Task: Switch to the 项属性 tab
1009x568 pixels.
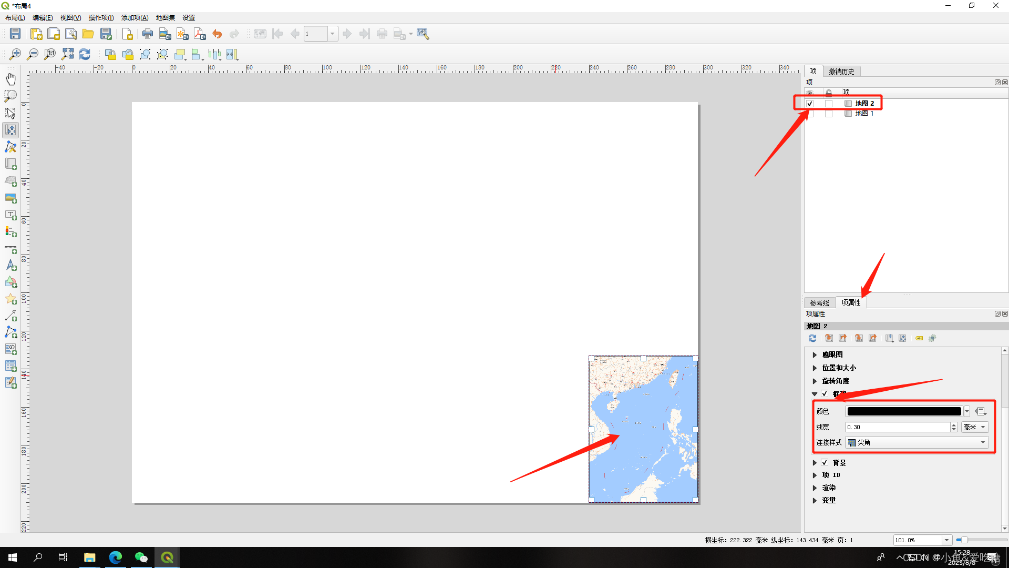Action: click(850, 302)
